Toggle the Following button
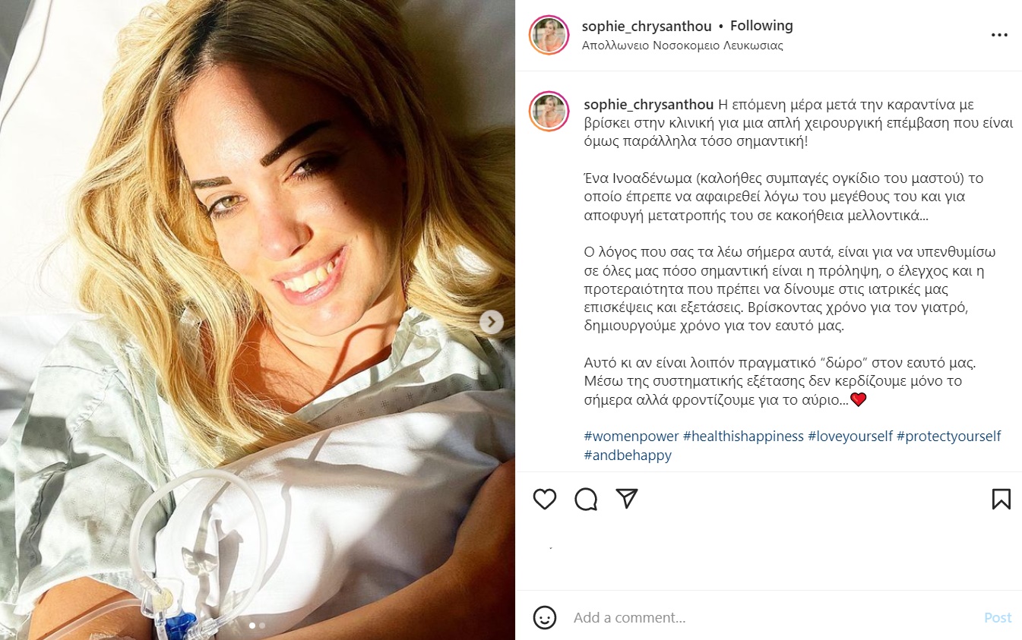 pos(761,26)
